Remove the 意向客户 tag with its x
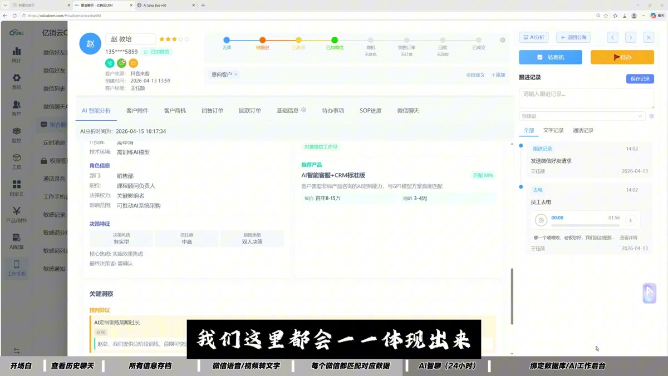Image resolution: width=668 pixels, height=376 pixels. click(x=235, y=74)
